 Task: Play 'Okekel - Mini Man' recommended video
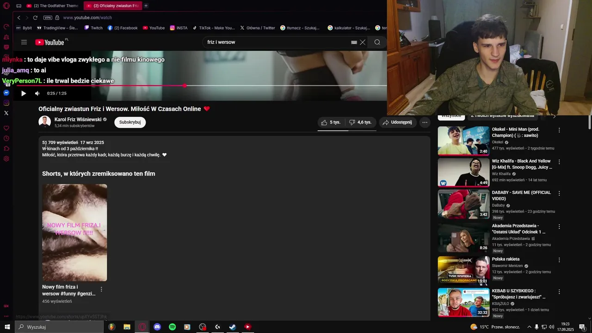463,141
